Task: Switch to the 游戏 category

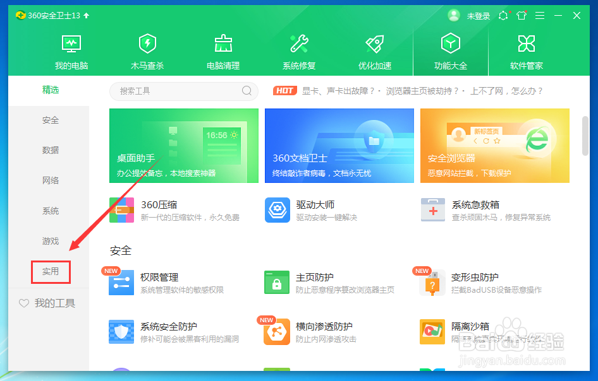Action: pos(51,241)
